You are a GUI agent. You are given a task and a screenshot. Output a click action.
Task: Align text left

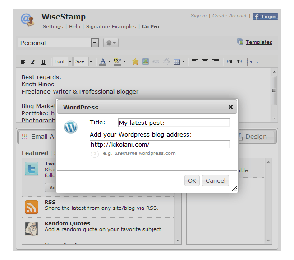[x=195, y=61]
